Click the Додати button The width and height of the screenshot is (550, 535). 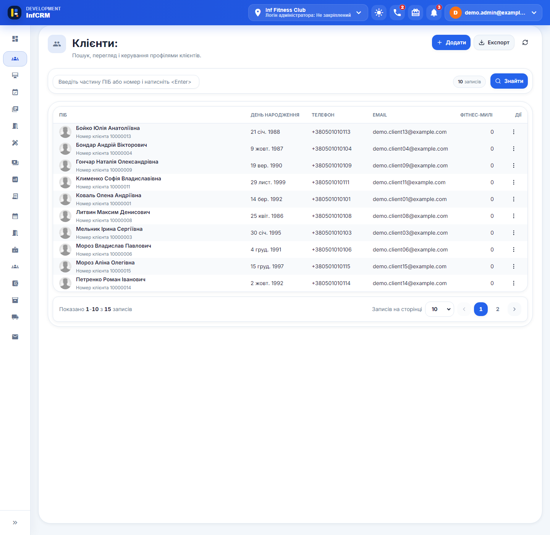click(x=451, y=42)
